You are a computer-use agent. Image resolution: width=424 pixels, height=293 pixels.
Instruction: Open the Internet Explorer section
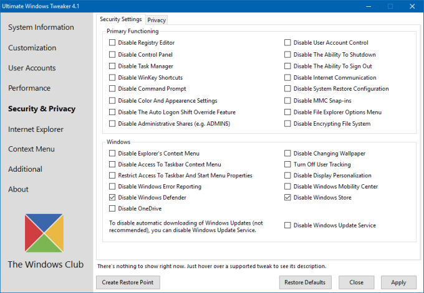pyautogui.click(x=36, y=129)
